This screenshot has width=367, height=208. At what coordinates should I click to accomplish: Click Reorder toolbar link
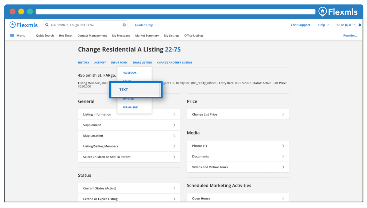[350, 36]
